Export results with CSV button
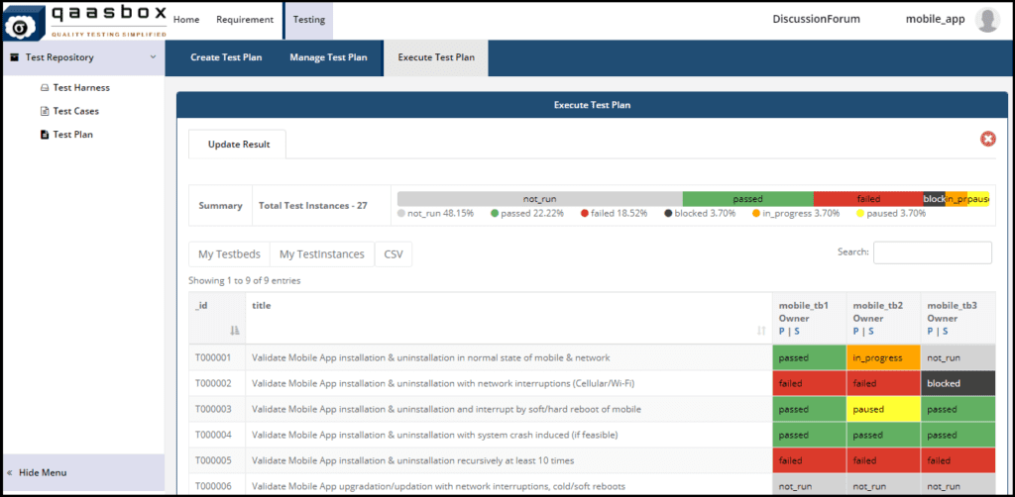Image resolution: width=1015 pixels, height=497 pixels. point(394,254)
